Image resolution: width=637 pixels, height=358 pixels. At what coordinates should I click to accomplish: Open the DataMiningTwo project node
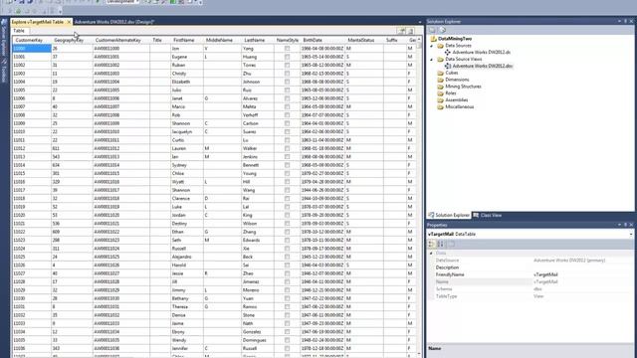(x=455, y=39)
